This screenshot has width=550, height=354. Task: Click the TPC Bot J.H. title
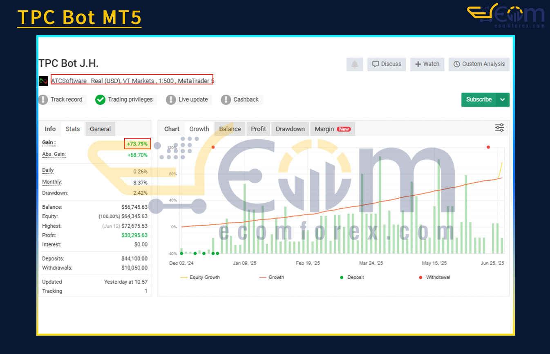point(68,64)
